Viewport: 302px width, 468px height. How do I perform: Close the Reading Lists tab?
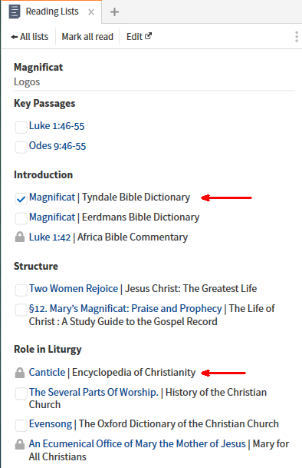click(x=91, y=12)
